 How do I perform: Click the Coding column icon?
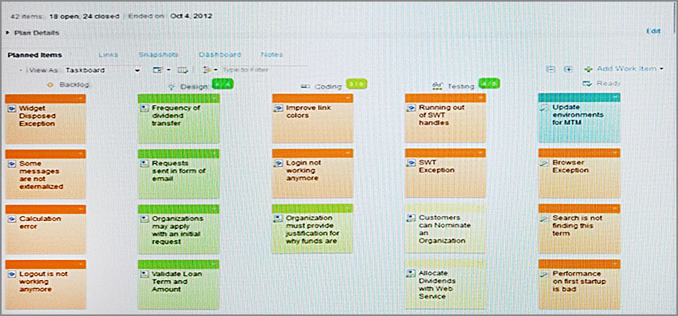coord(305,86)
